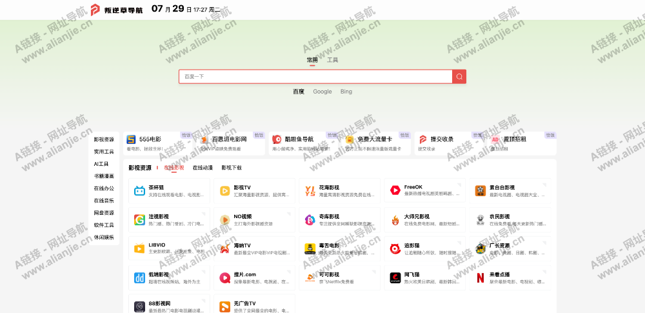Open the 搜片.com pink icon
Screen dimensions: 645x313
click(224, 278)
